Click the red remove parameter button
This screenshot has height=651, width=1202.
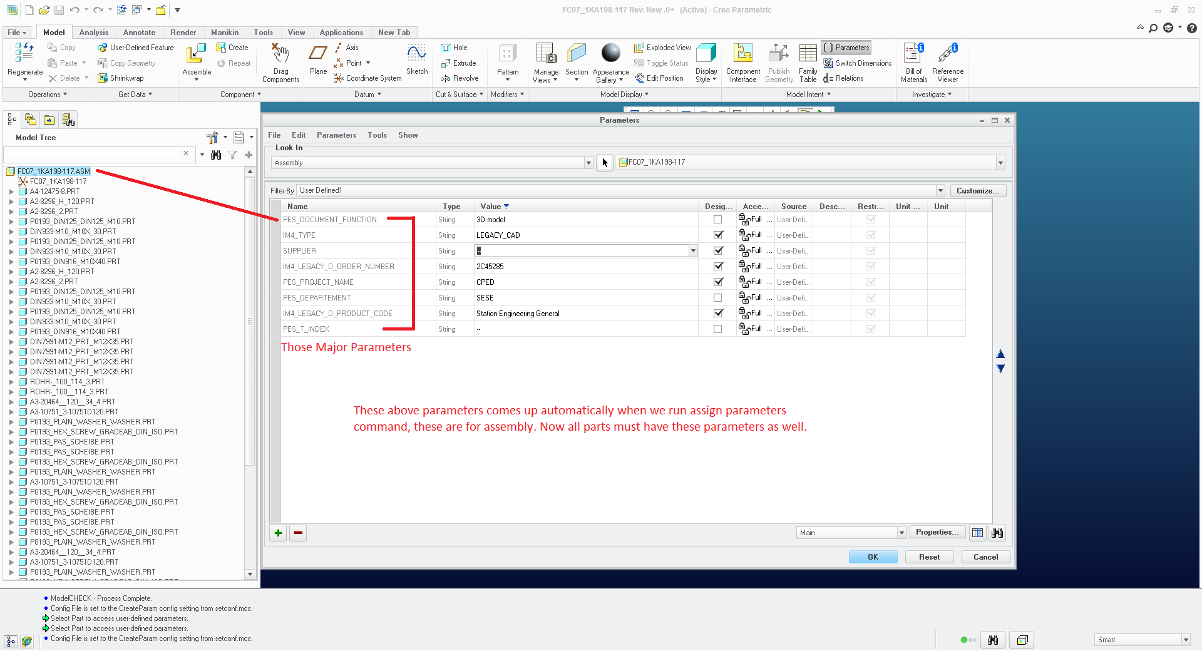tap(298, 533)
